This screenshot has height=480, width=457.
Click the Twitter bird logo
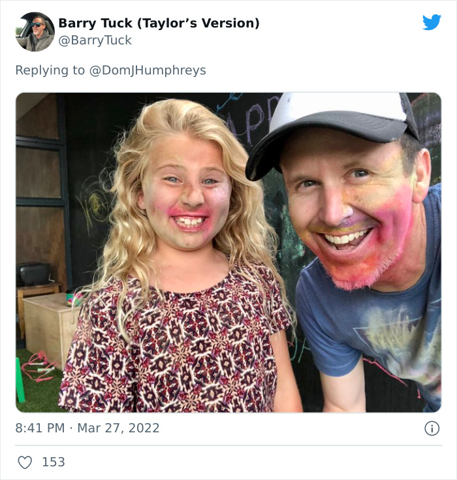point(432,22)
